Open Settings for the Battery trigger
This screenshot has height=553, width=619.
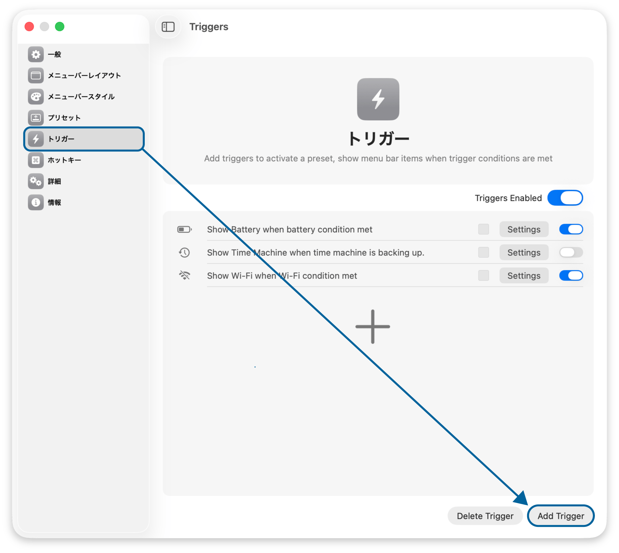pyautogui.click(x=523, y=229)
